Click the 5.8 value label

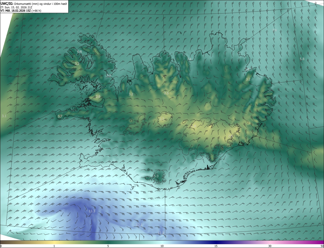[302, 59]
